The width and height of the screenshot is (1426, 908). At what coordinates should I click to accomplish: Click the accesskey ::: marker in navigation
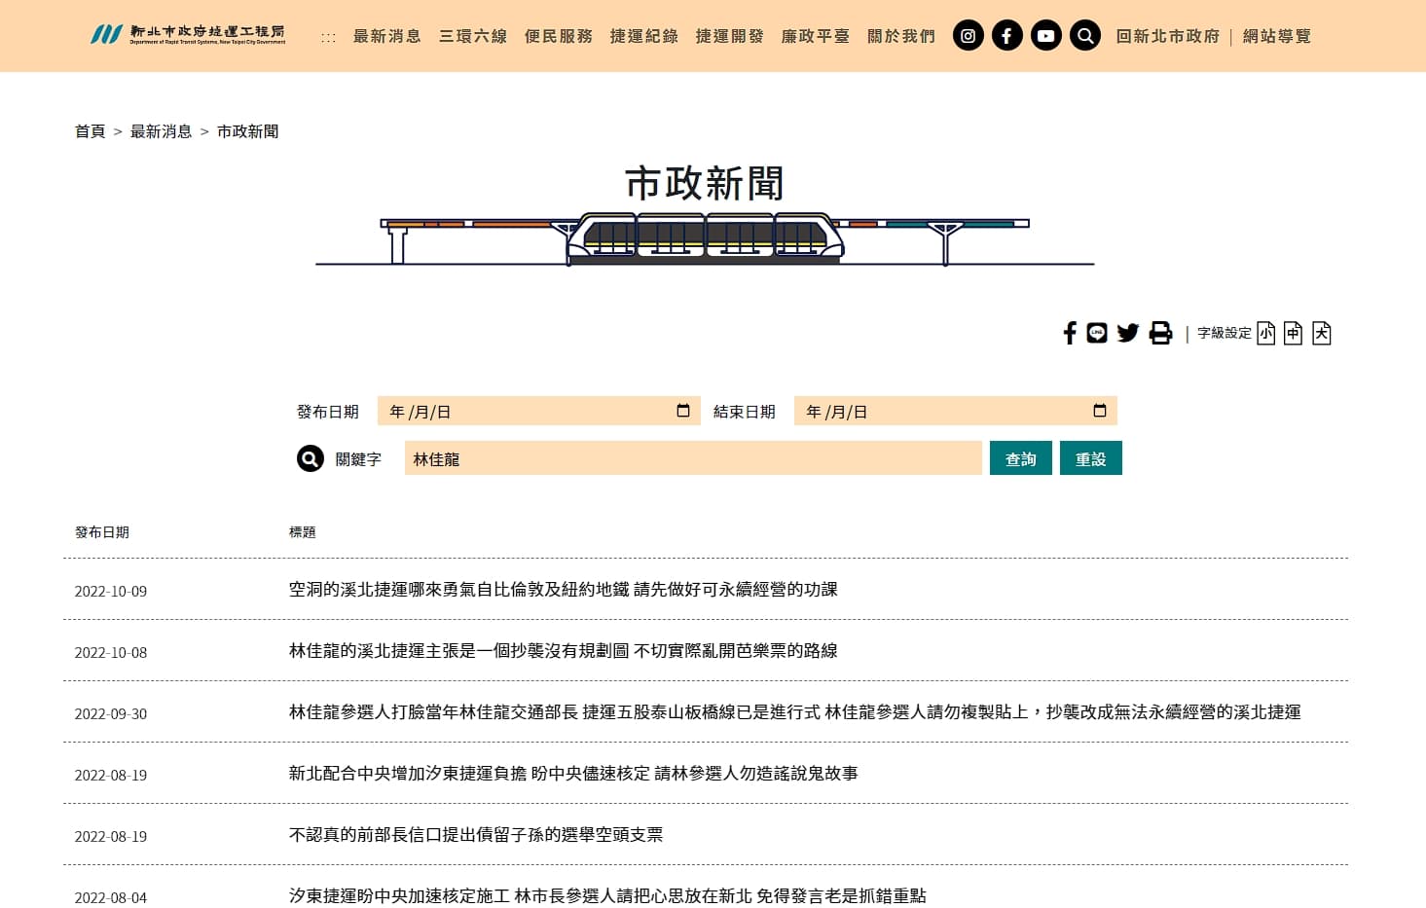tap(329, 37)
